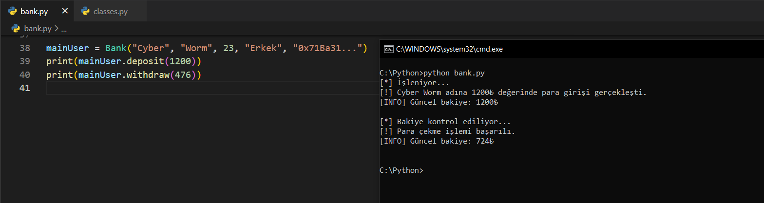Click the withdraw method call

(x=148, y=75)
